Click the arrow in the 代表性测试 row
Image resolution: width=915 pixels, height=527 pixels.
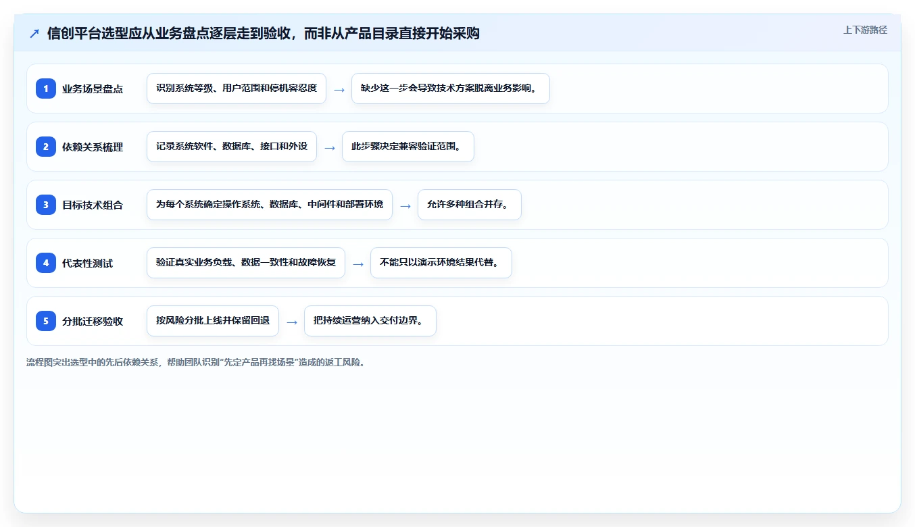tap(358, 263)
